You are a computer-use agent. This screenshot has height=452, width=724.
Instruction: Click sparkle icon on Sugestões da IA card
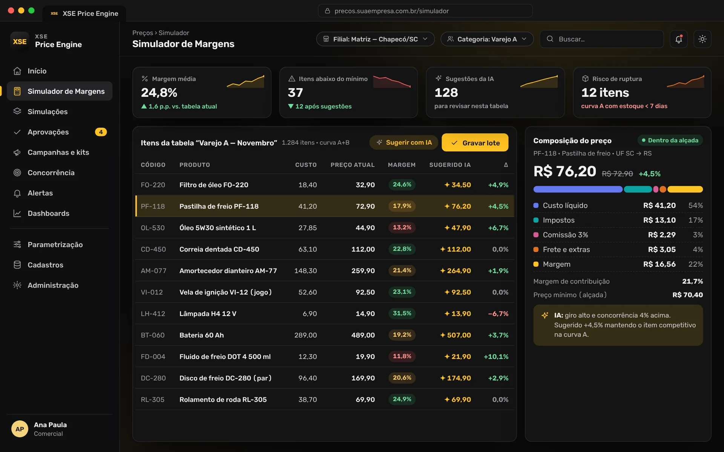438,78
